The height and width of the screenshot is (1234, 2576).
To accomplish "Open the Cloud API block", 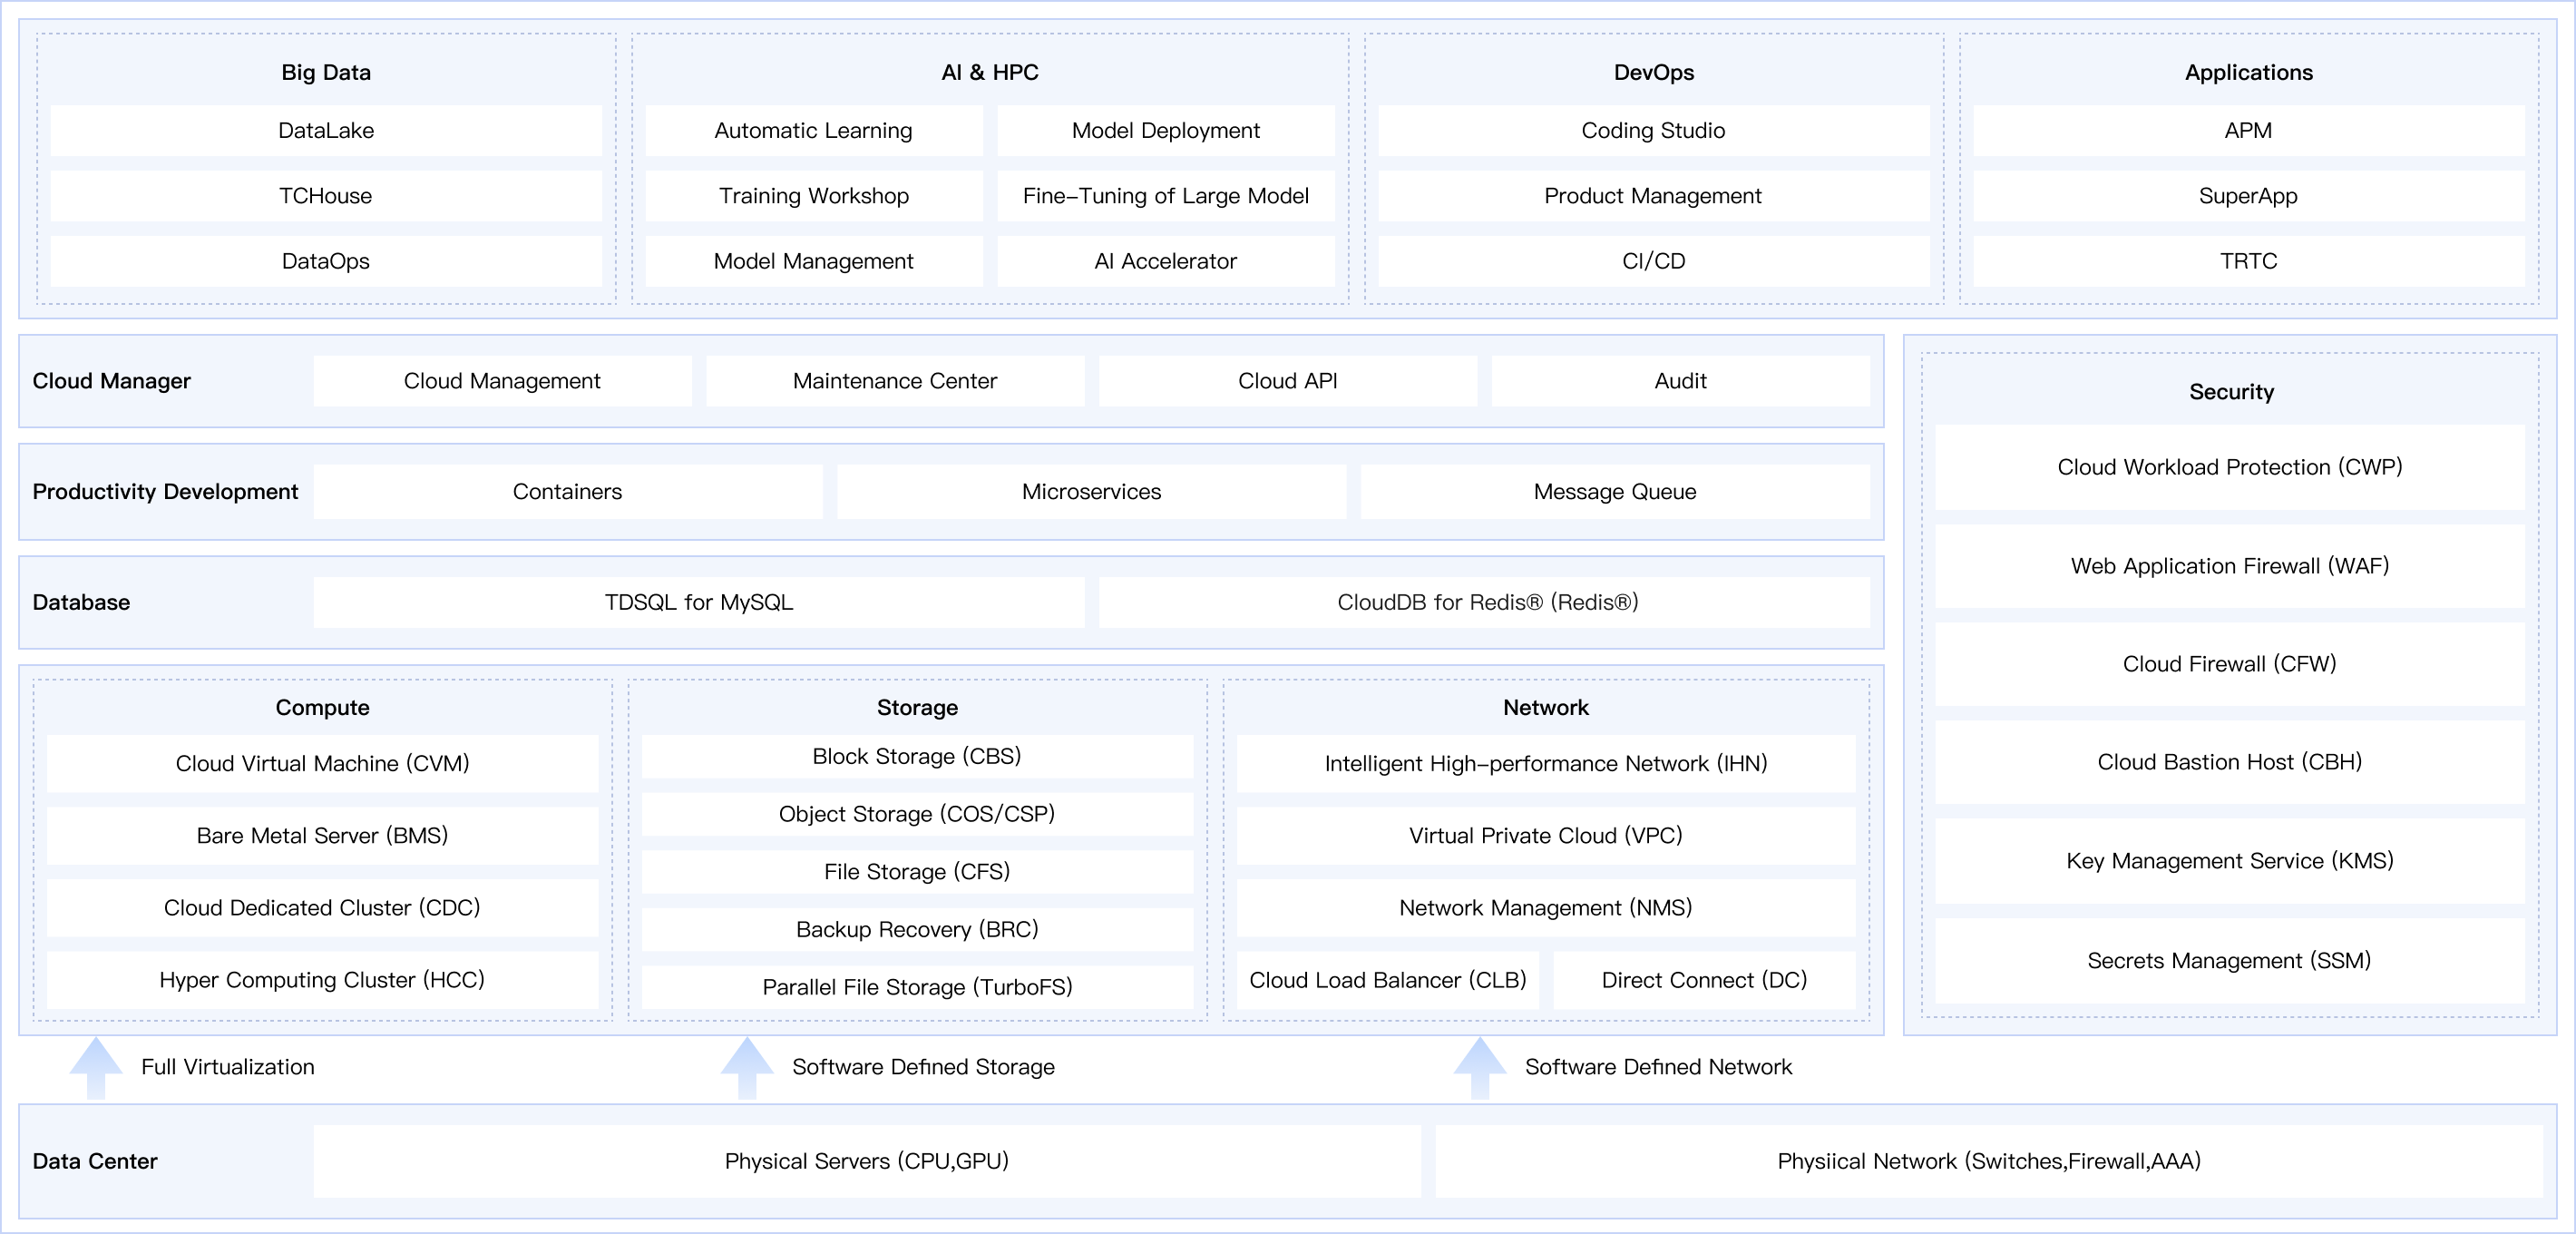I will point(1287,381).
